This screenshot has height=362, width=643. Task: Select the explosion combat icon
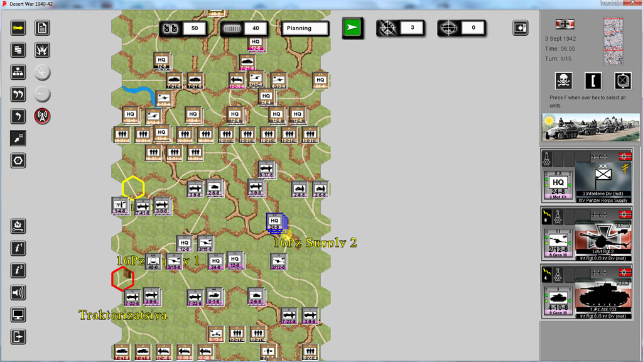pyautogui.click(x=42, y=50)
